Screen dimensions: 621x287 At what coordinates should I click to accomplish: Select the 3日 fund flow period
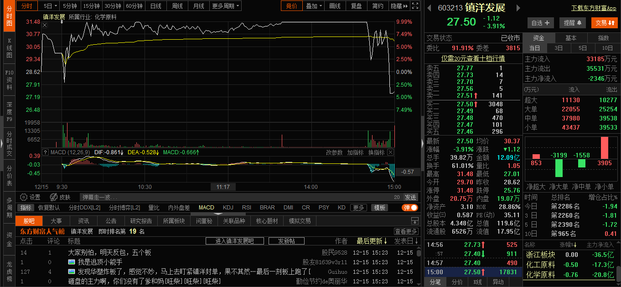559,48
